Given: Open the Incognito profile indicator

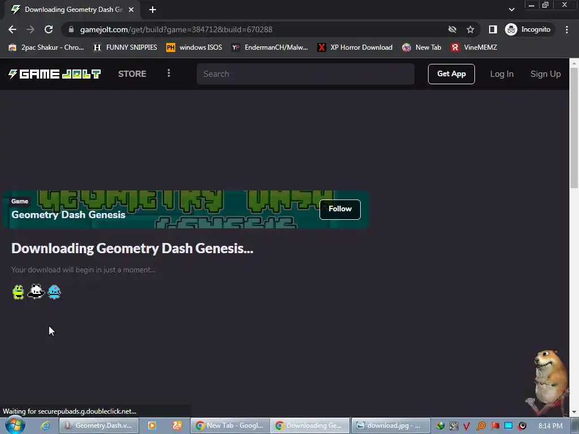Looking at the screenshot, I should pos(528,29).
